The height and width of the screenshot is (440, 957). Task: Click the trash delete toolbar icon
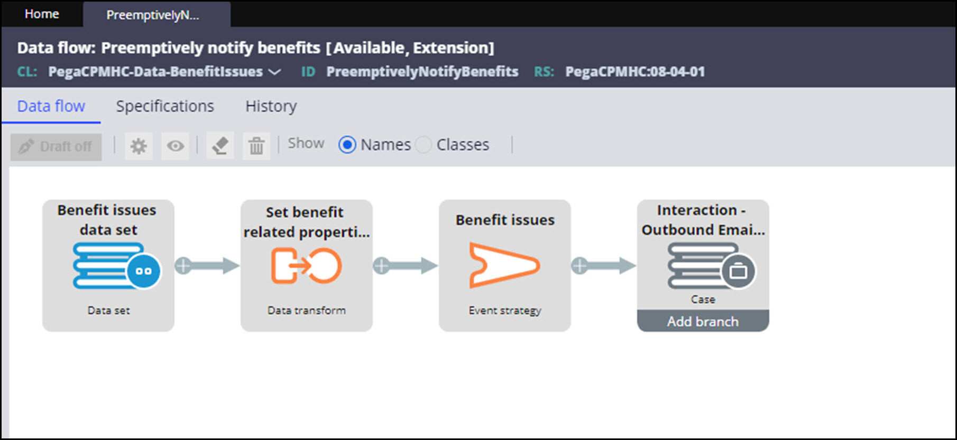click(x=256, y=146)
